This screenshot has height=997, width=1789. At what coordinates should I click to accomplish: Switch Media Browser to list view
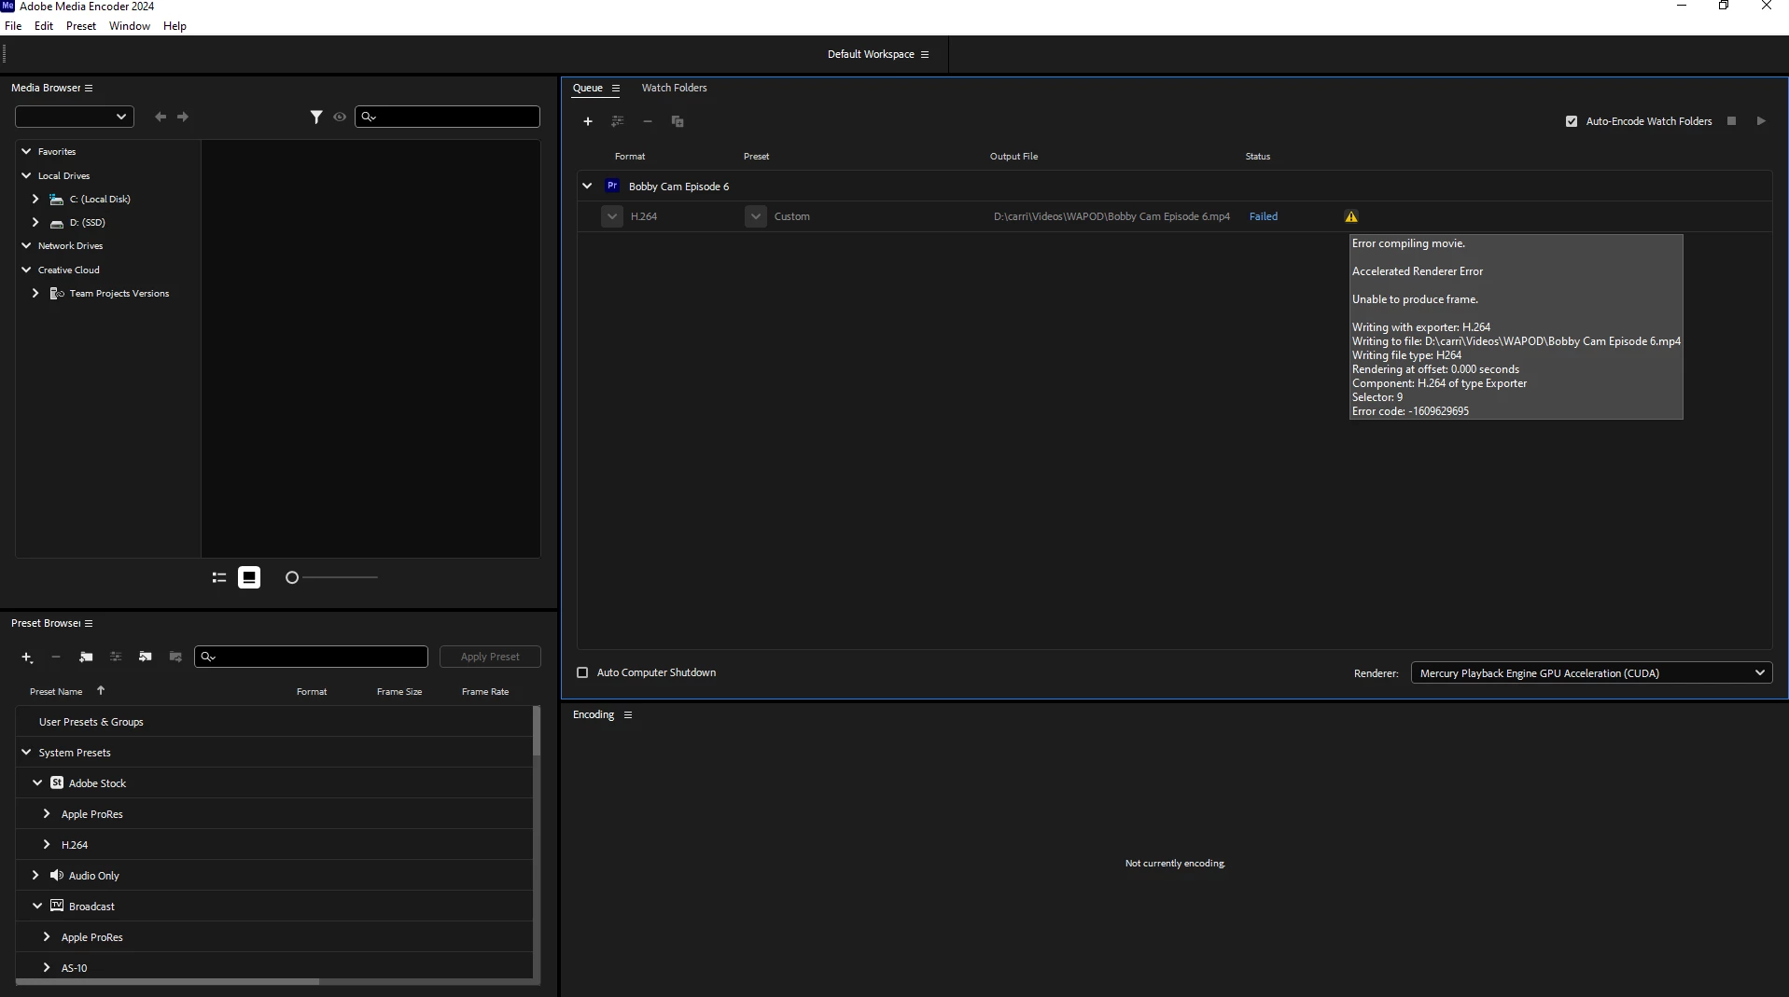219,577
